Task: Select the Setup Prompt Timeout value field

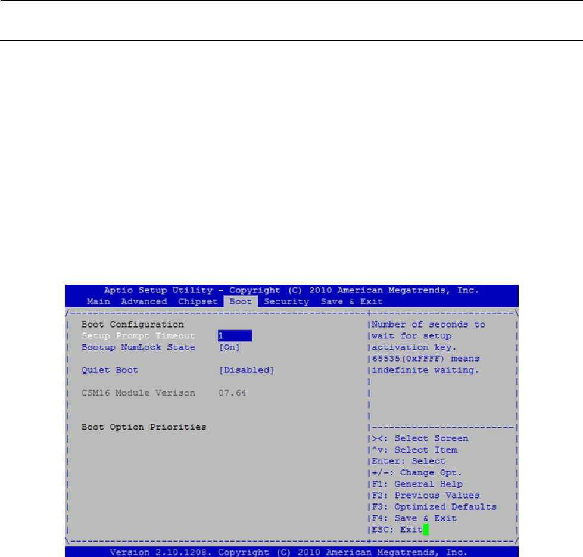Action: (235, 336)
